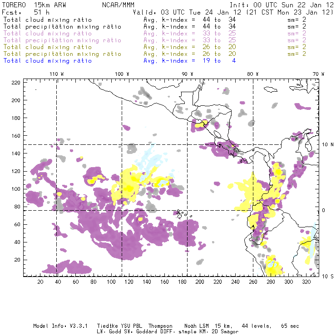Screen dimensions: 336x336
Task: Click the "220" tick on the vertical axis
Action: pyautogui.click(x=16, y=83)
